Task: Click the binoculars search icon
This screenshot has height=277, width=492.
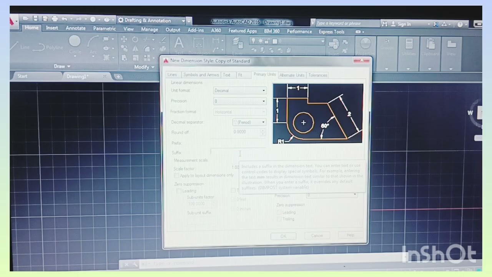Action: click(x=384, y=24)
